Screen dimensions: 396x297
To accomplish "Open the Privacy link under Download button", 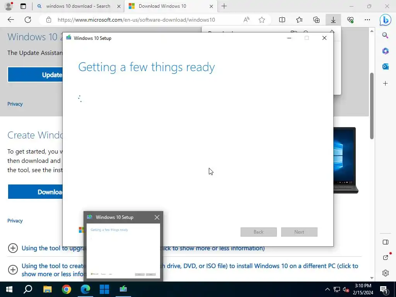I will 15,220.
